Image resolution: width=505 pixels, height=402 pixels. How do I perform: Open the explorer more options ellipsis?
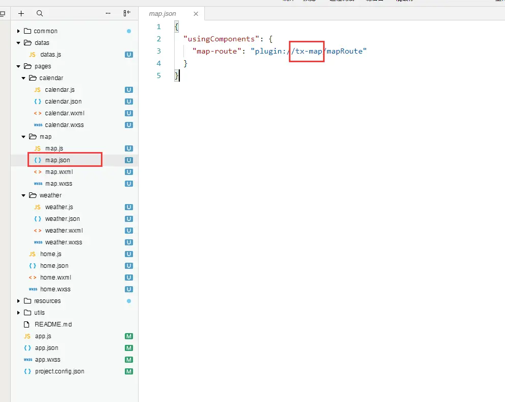pyautogui.click(x=108, y=13)
